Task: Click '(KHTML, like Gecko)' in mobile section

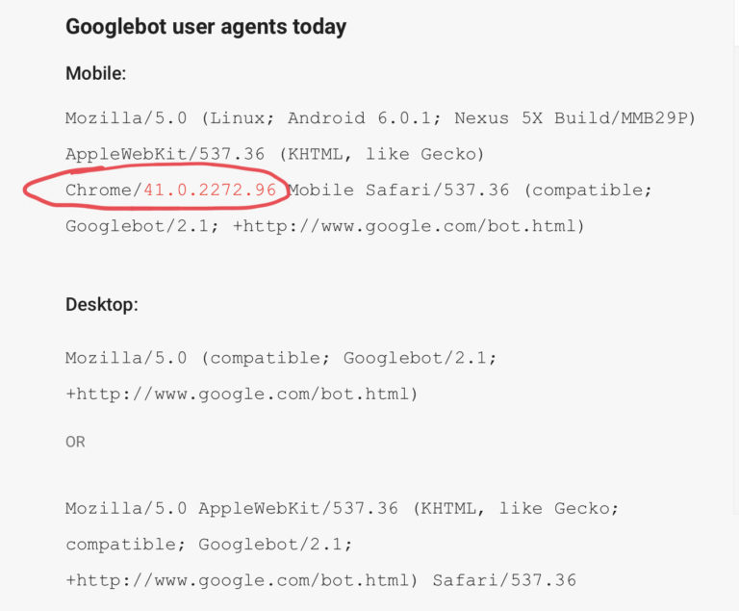Action: coord(381,154)
